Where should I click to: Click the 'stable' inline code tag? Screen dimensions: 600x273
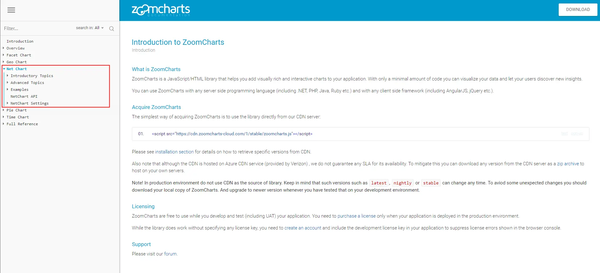(x=431, y=183)
